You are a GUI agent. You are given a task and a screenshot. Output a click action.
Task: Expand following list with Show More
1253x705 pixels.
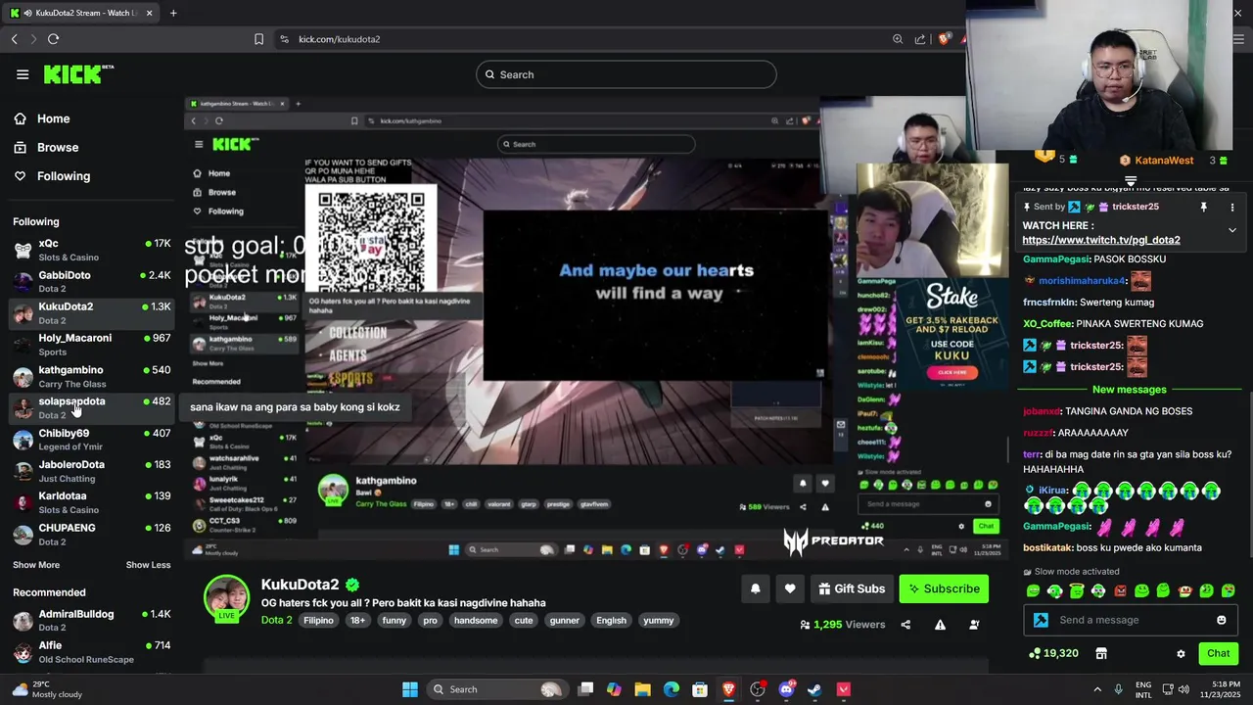pyautogui.click(x=36, y=565)
